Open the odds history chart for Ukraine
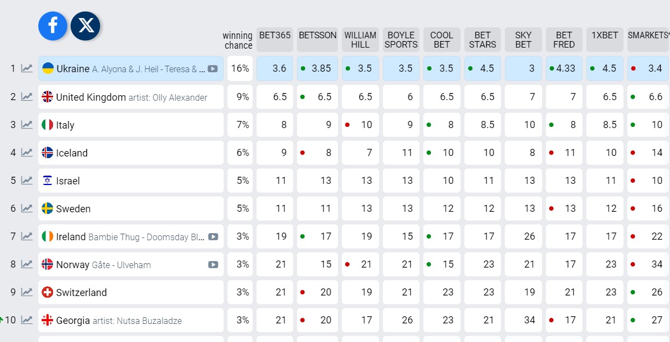The height and width of the screenshot is (342, 670). (26, 68)
